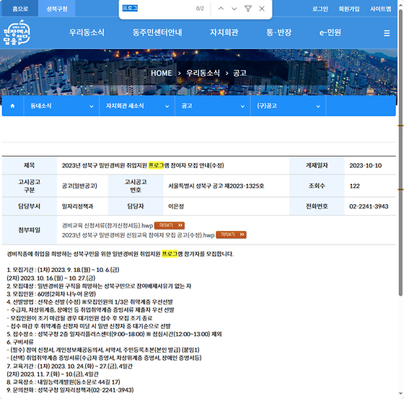This screenshot has height=399, width=404.
Task: Select the view count 122
Action: point(354,186)
